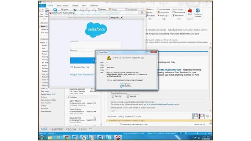Tick the Remember me checkbox
Screen dimensions: 251x141
pyautogui.click(x=71, y=67)
